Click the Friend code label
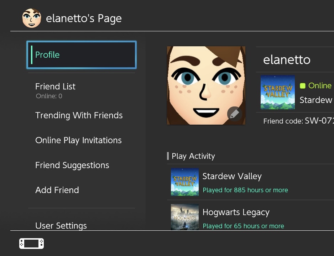 [x=283, y=121]
